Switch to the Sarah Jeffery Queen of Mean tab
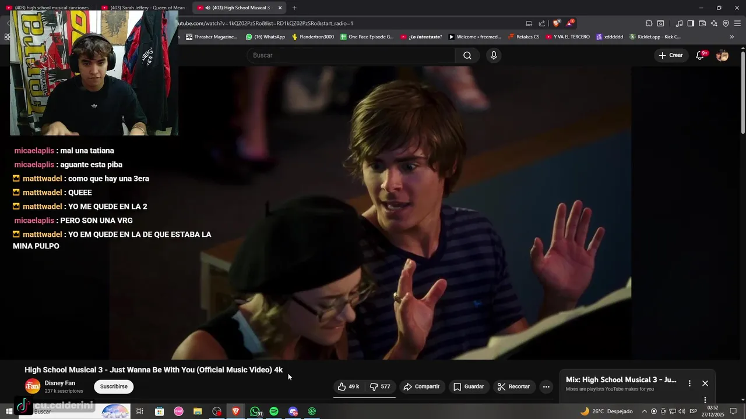 pyautogui.click(x=143, y=8)
